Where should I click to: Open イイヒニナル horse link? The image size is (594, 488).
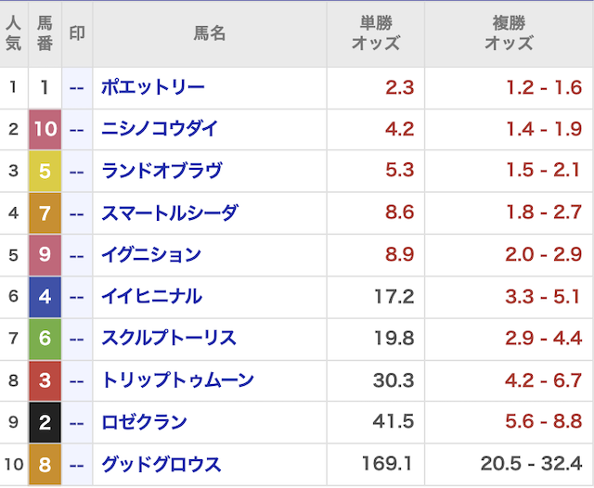coord(151,297)
